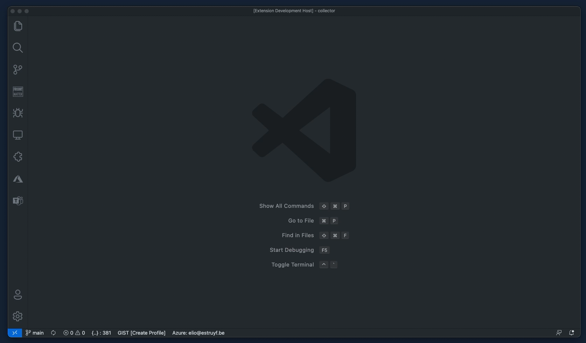The image size is (586, 343).
Task: Open the remote window indicator
Action: tap(15, 333)
